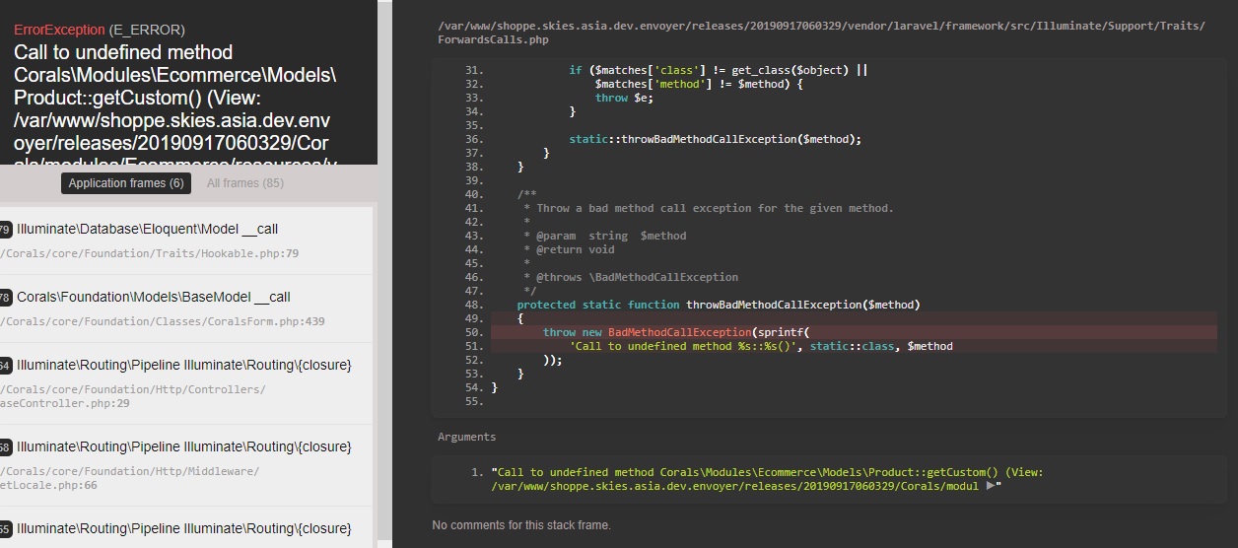
Task: Click line number 55 in the code gutter
Action: pos(473,401)
